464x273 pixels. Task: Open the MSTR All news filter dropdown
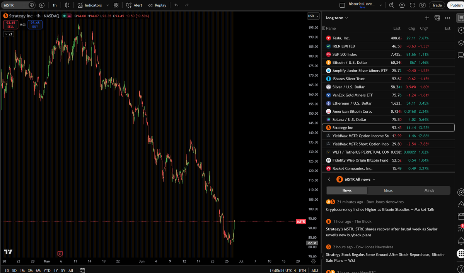click(360, 179)
